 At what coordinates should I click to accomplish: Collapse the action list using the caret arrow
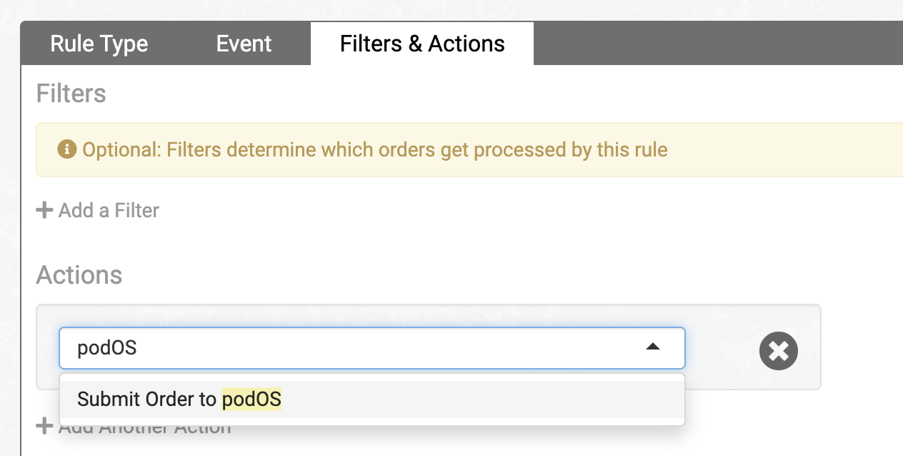(x=652, y=347)
